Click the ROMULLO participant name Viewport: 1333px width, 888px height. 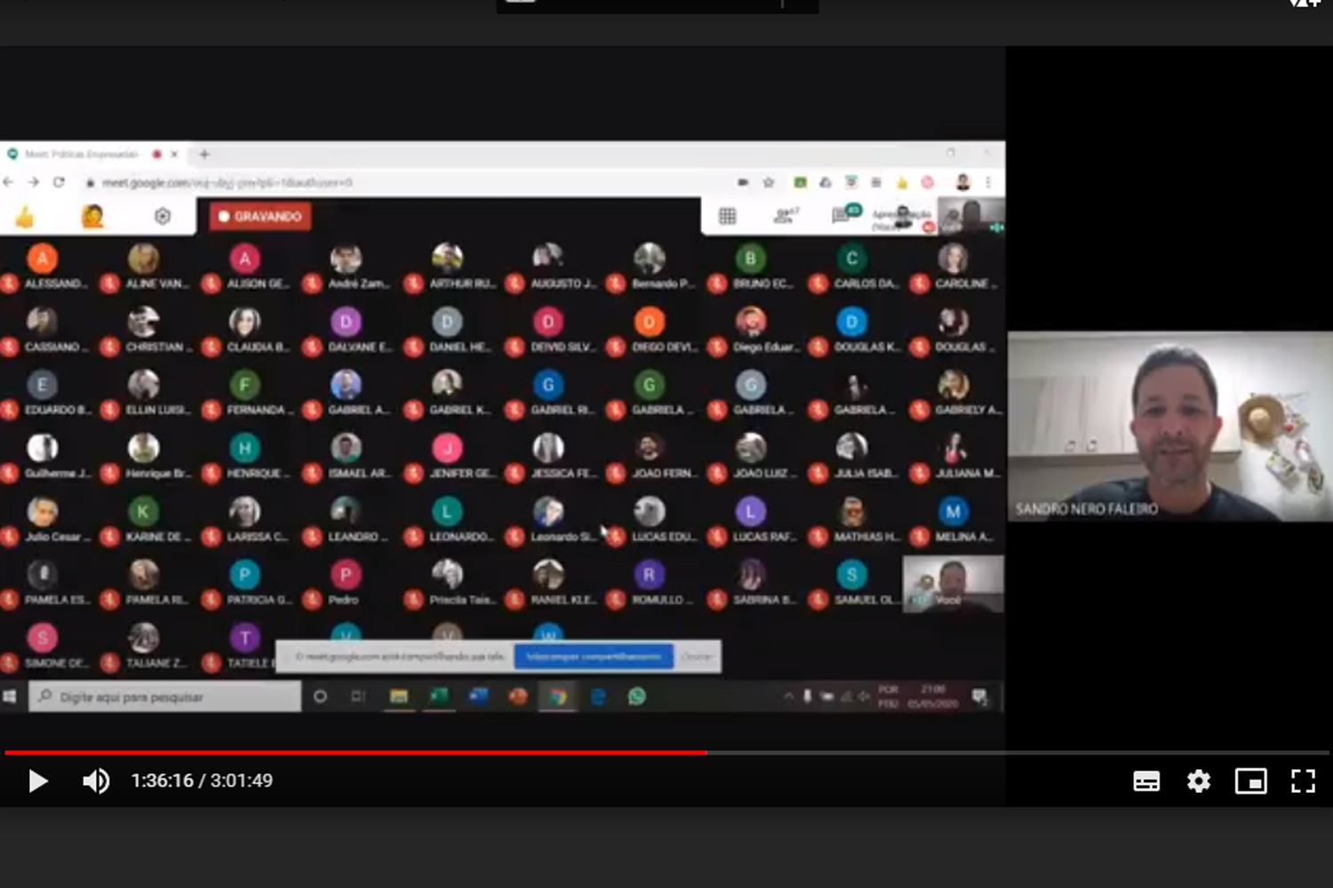pos(661,600)
